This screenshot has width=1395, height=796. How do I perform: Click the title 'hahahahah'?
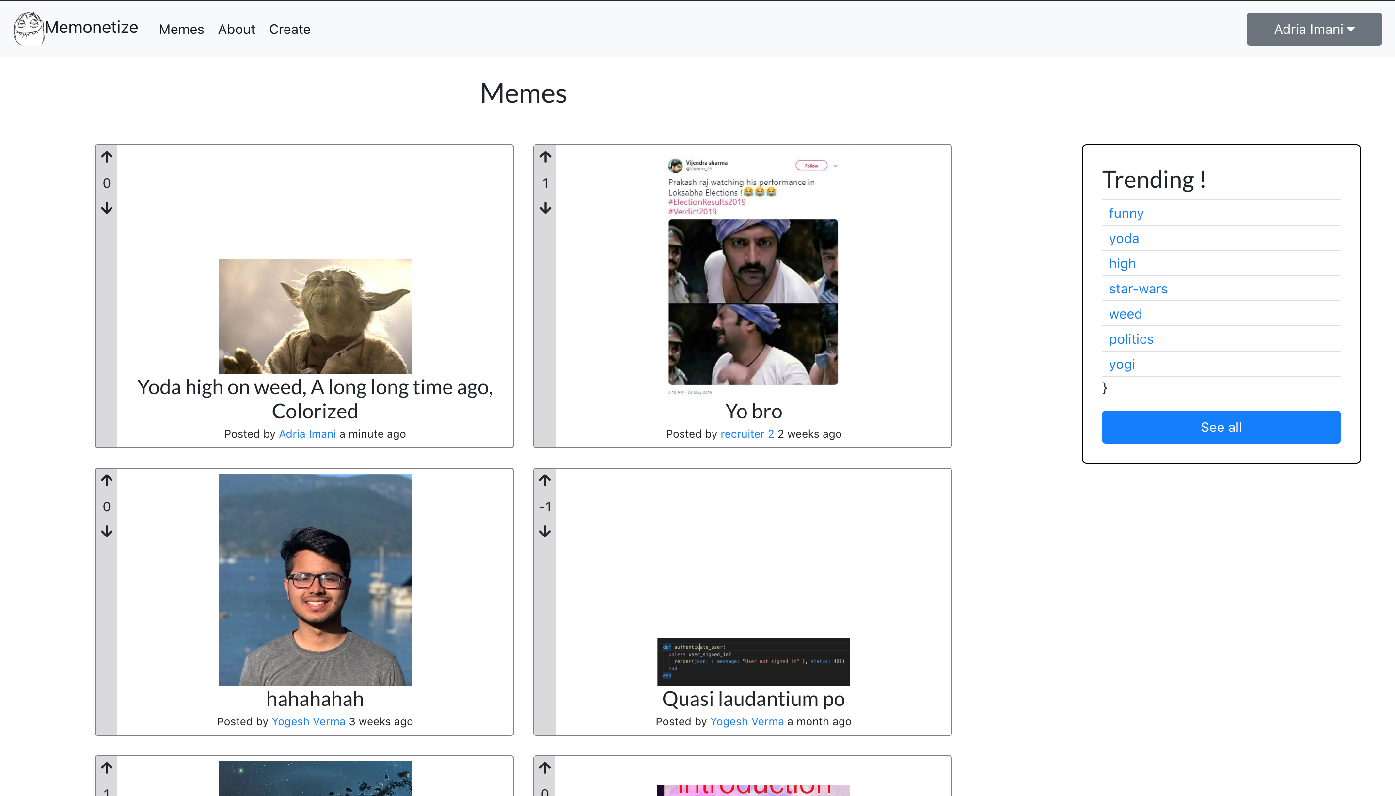point(315,699)
